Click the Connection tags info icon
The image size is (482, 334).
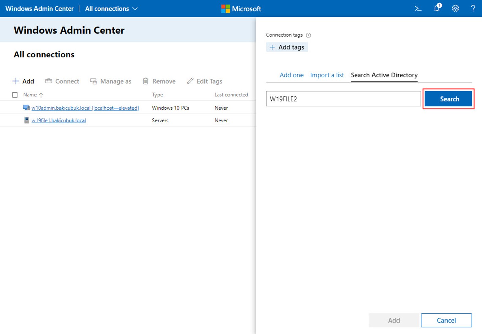click(308, 35)
